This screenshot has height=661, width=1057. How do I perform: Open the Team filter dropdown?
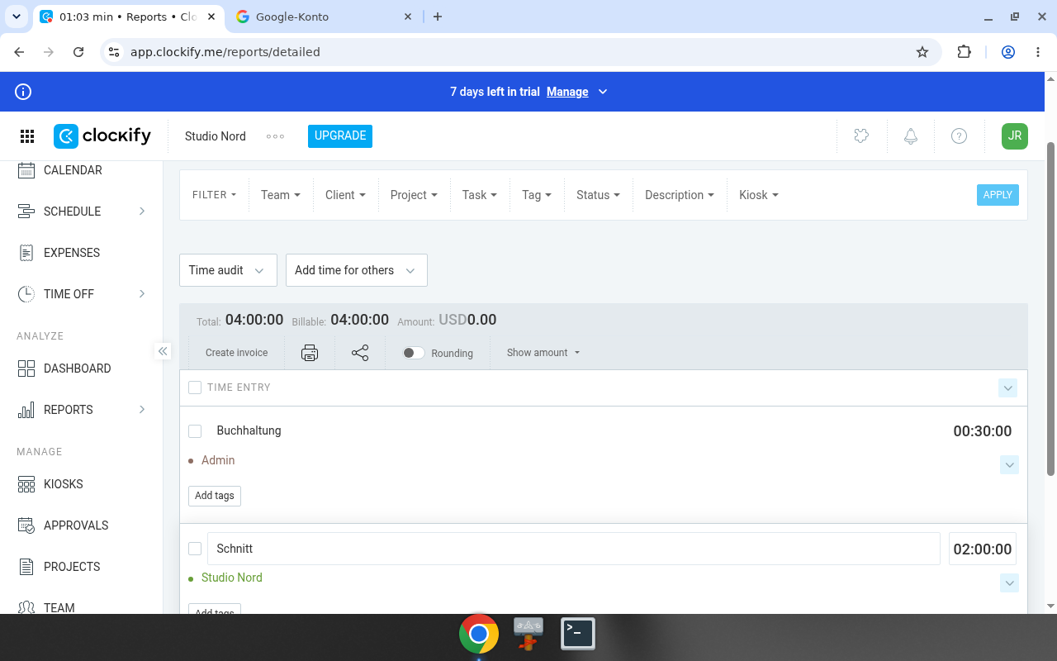pos(281,195)
